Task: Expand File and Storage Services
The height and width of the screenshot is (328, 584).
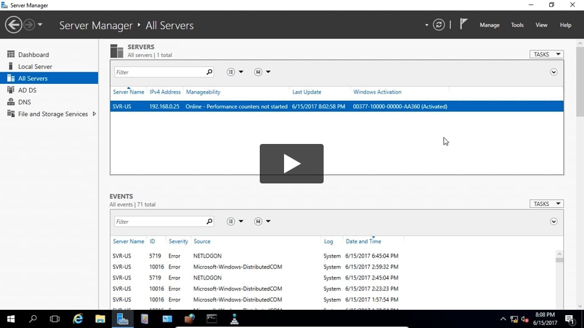Action: 94,114
